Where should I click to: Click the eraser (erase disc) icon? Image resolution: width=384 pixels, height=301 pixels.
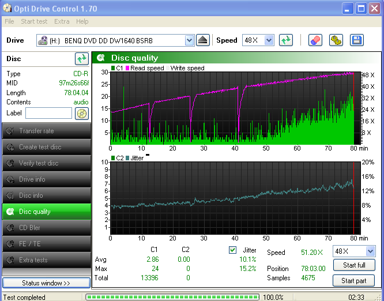(x=315, y=40)
